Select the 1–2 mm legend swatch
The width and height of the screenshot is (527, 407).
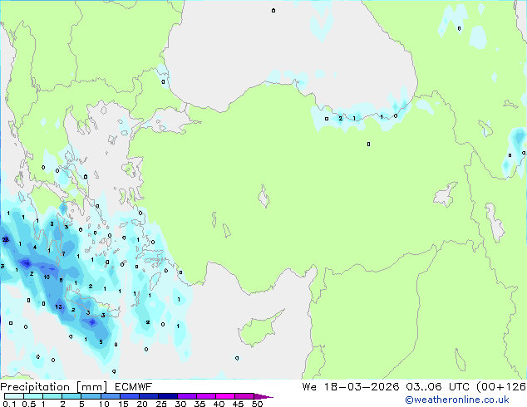pos(52,396)
